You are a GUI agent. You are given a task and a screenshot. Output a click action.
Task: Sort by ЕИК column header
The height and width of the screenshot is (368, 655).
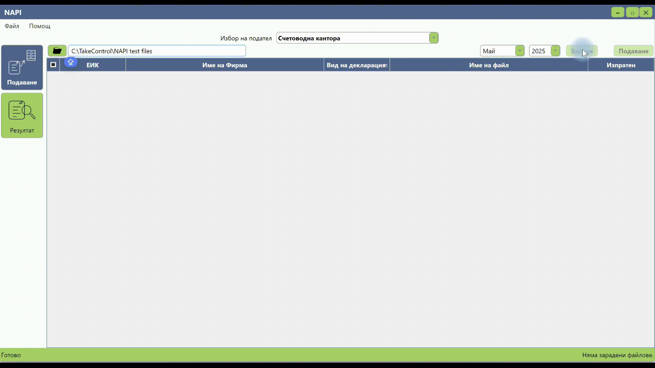point(92,65)
